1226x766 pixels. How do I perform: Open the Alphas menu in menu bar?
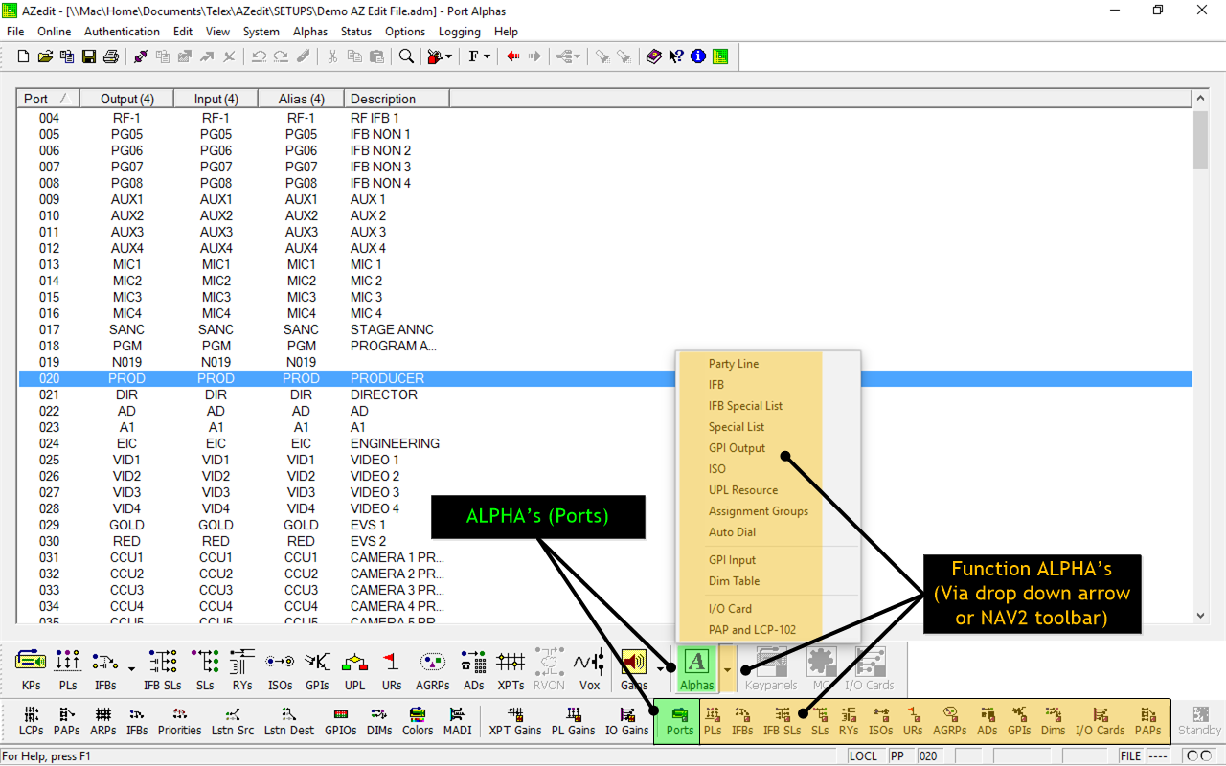coord(310,32)
